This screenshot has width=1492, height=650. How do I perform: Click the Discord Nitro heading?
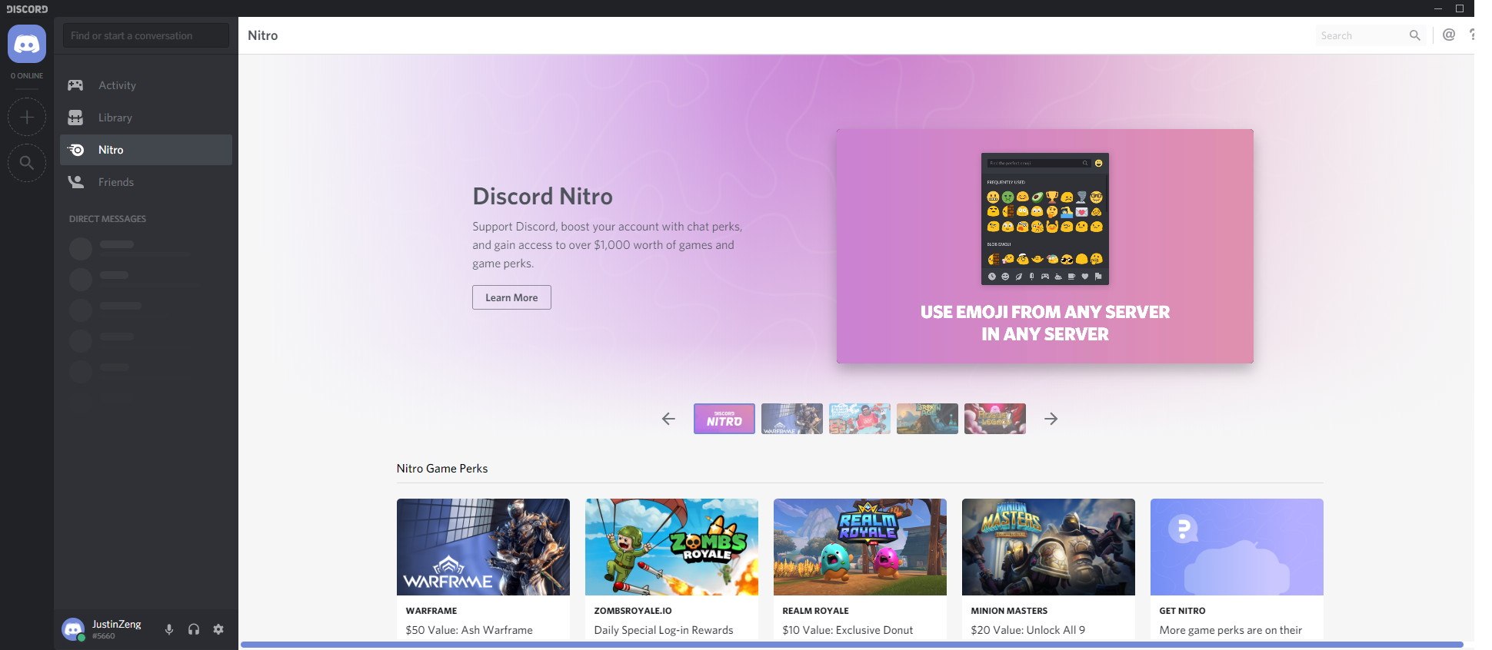[543, 197]
